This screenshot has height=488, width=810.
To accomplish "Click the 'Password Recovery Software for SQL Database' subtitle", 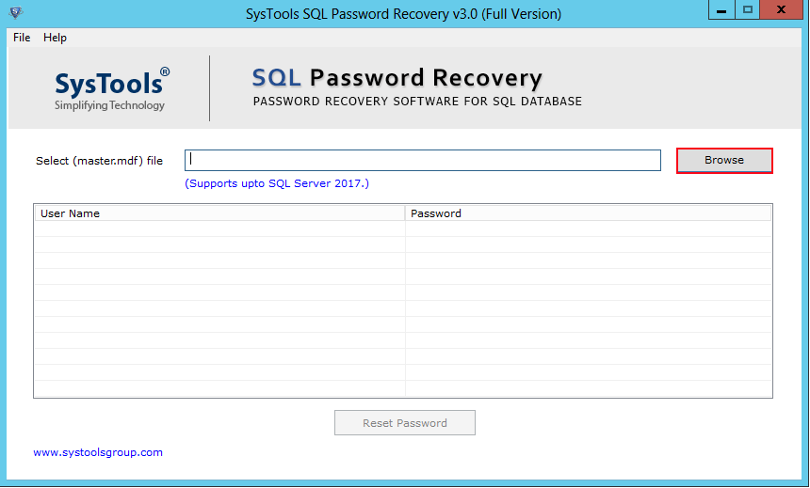I will click(x=417, y=102).
